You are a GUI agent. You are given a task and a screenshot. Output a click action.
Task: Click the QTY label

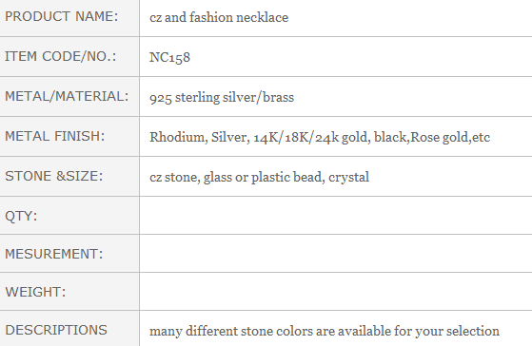[x=21, y=216]
